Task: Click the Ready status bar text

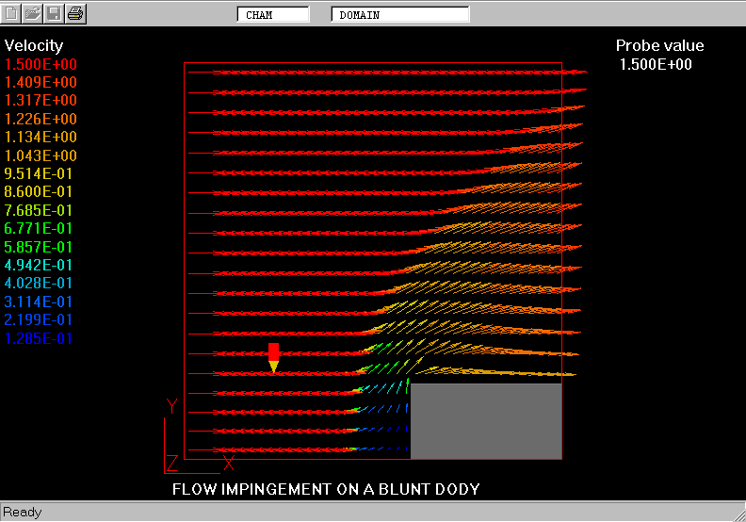Action: pyautogui.click(x=22, y=513)
